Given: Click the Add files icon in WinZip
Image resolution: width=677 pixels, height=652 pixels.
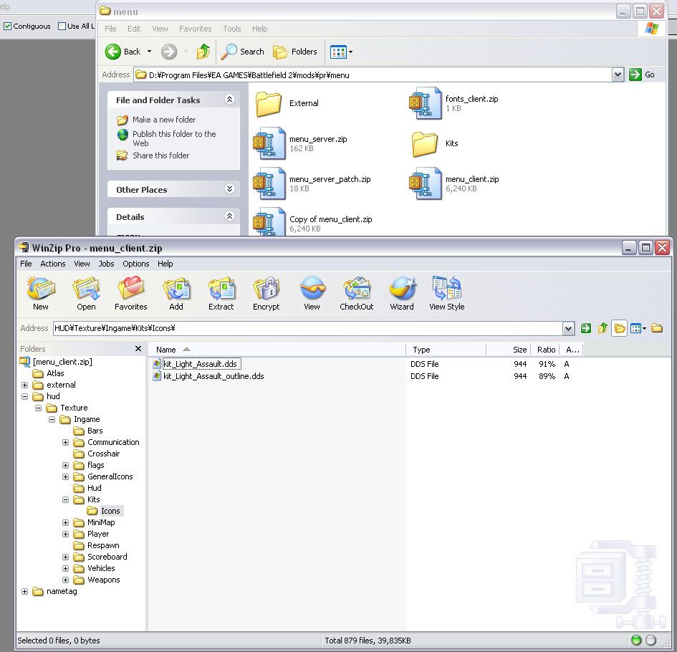Looking at the screenshot, I should (176, 289).
